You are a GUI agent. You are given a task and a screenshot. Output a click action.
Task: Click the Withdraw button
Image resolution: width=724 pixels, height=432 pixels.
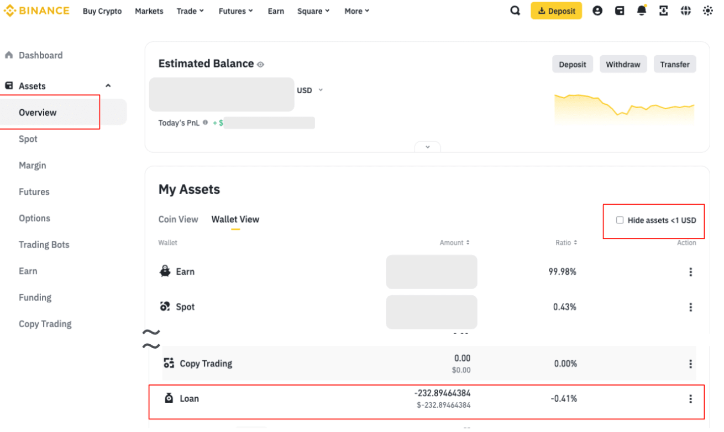(623, 65)
